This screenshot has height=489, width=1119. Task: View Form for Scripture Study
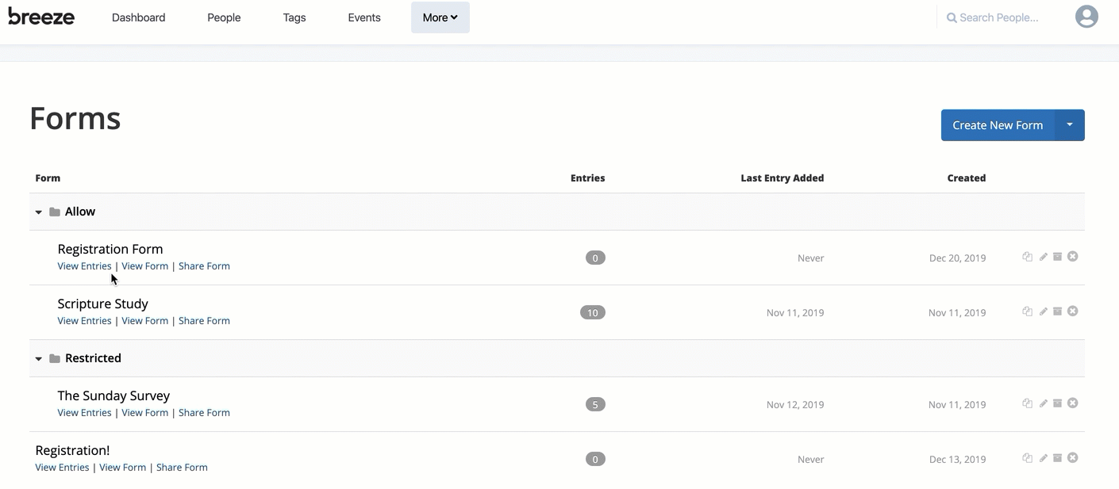pyautogui.click(x=144, y=321)
